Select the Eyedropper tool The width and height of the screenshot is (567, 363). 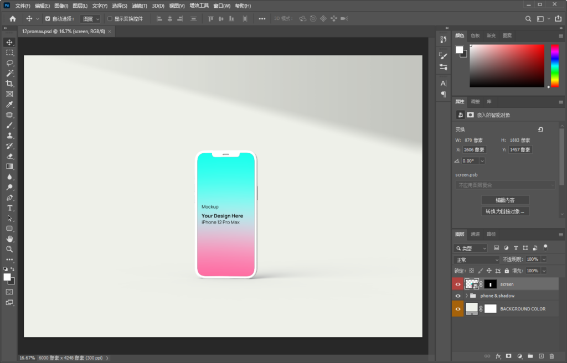click(x=9, y=105)
